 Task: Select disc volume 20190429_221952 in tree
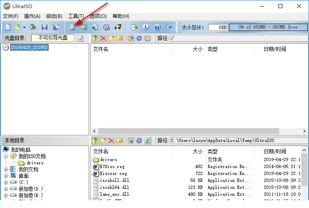29,47
